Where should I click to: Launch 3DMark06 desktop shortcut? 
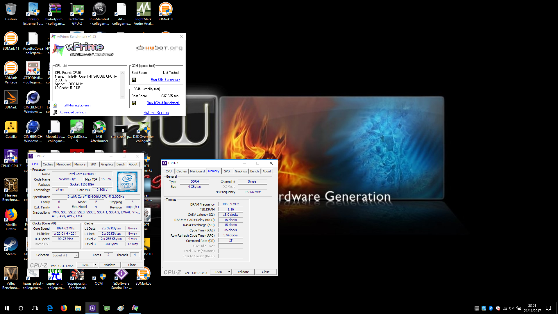tap(143, 276)
